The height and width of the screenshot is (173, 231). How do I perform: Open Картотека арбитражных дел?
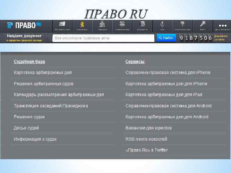click(x=43, y=72)
